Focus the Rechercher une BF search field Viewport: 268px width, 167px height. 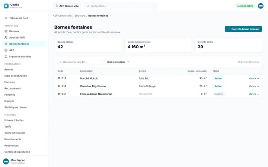click(80, 62)
